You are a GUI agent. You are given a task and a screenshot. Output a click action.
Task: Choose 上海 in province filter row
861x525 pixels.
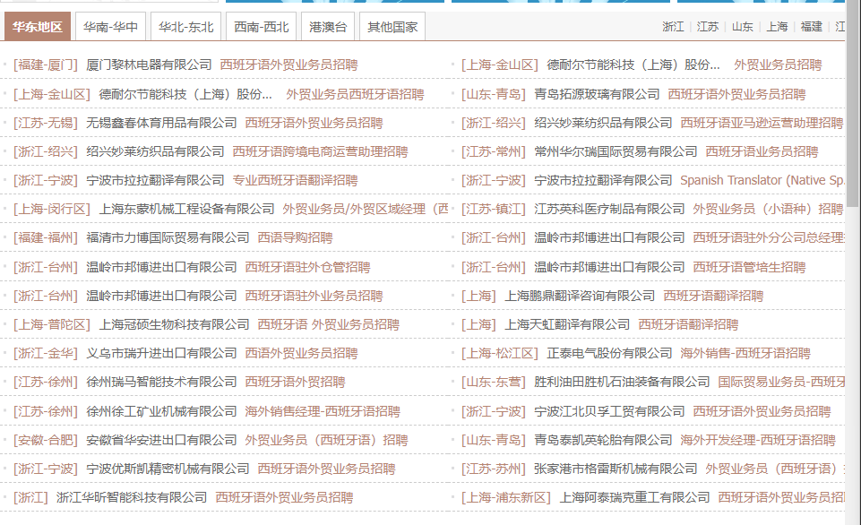777,27
